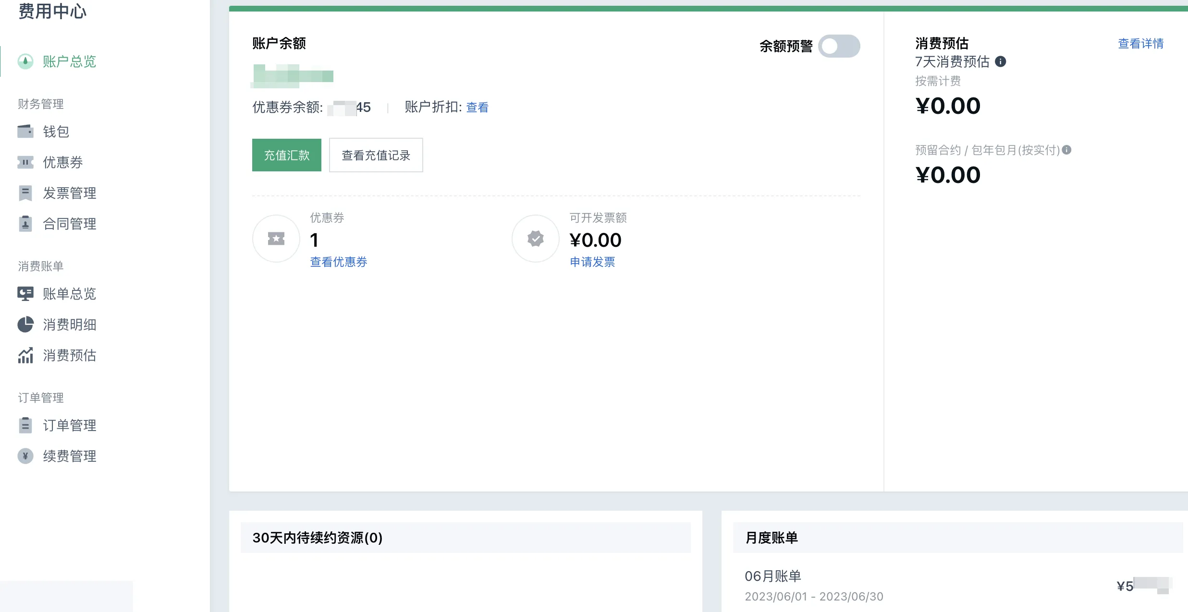The width and height of the screenshot is (1188, 612).
Task: Click the 费用中心 title
Action: [52, 11]
